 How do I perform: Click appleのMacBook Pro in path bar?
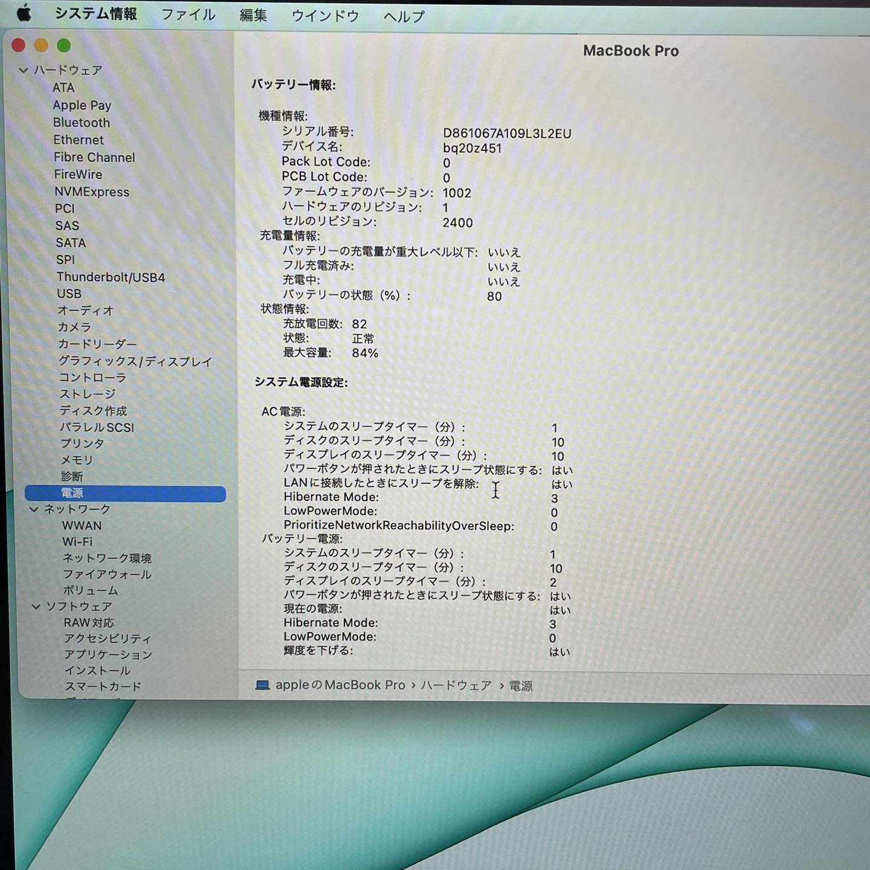click(340, 685)
